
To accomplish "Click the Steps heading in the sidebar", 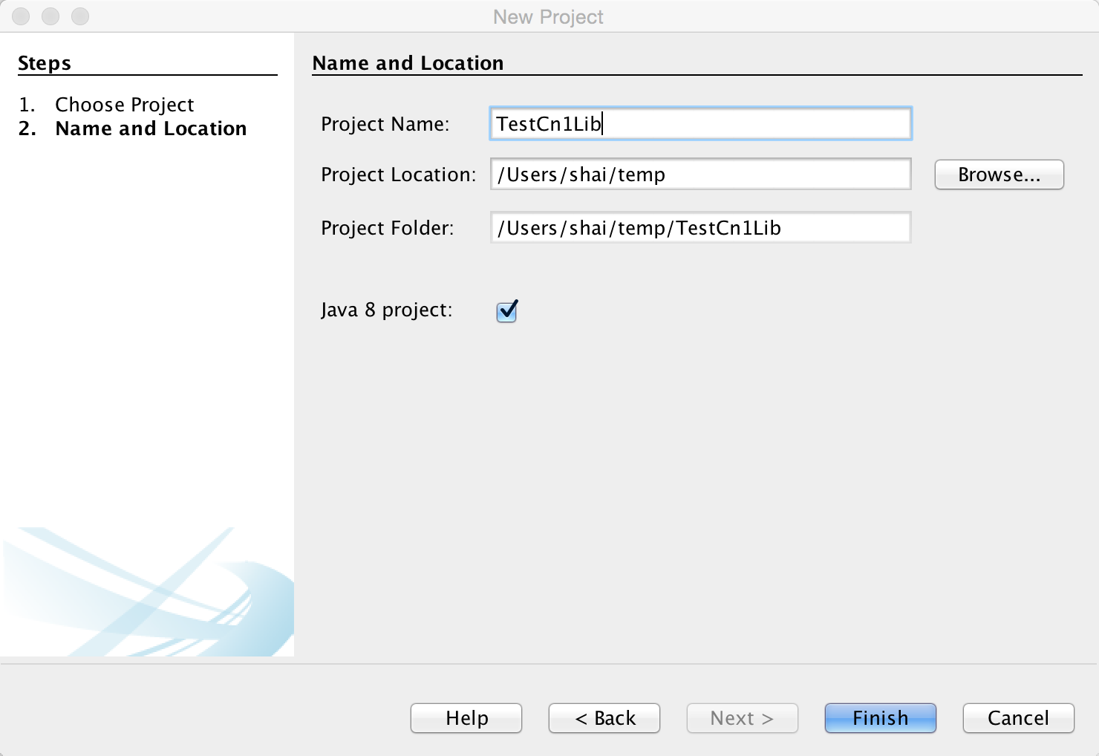I will point(45,63).
